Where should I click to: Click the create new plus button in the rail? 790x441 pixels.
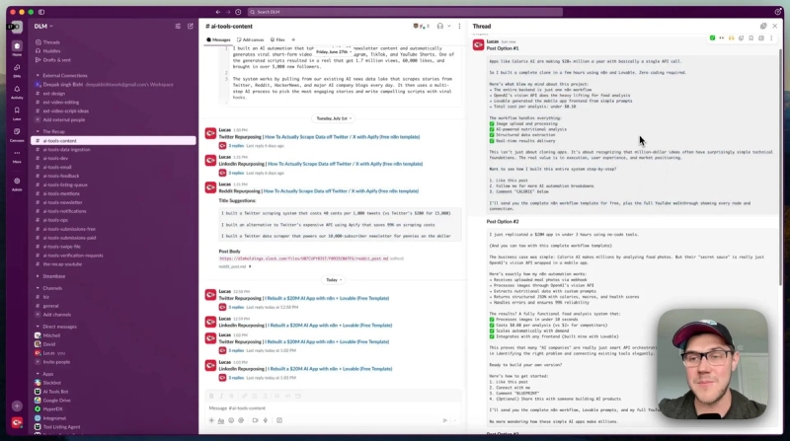(17, 405)
